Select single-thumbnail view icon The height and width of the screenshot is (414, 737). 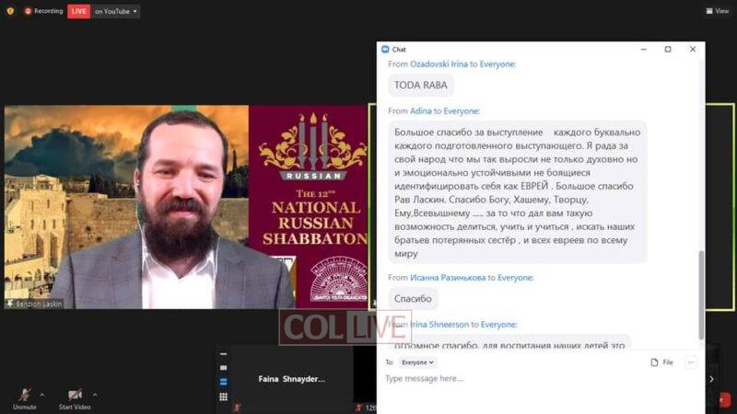tap(223, 367)
